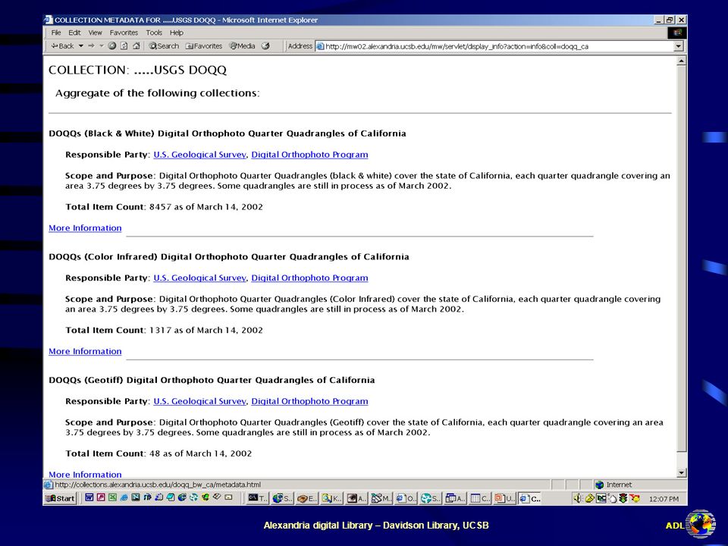Open U.S. Geological Survey link under Color Infrared
728x546 pixels.
(x=199, y=278)
